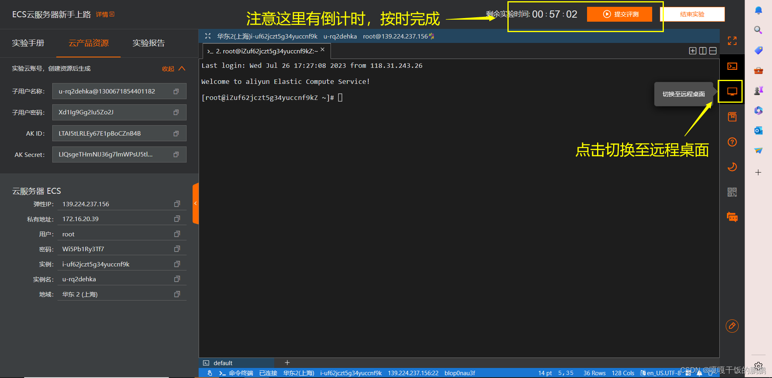772x378 pixels.
Task: Open the 实验报告 tab
Action: coord(149,43)
